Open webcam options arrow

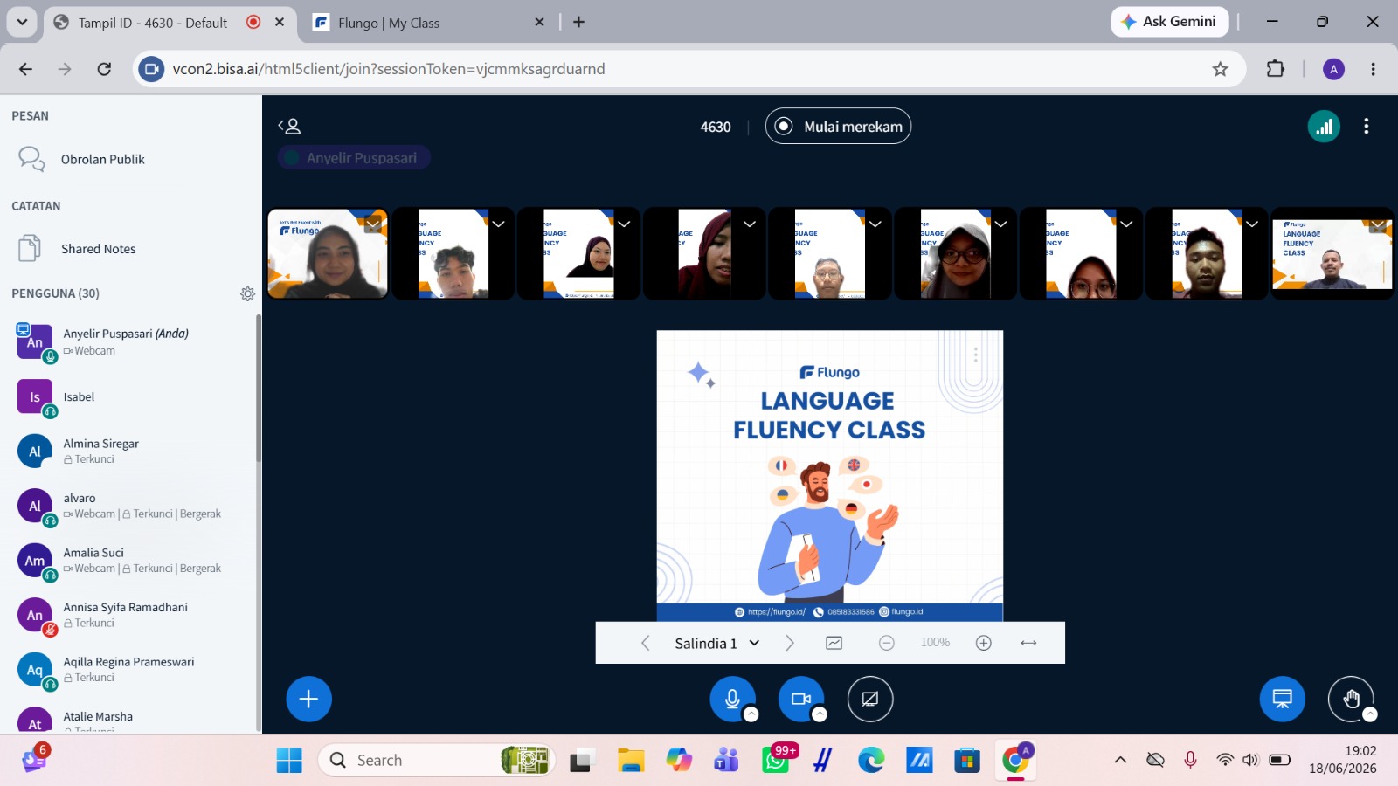819,714
